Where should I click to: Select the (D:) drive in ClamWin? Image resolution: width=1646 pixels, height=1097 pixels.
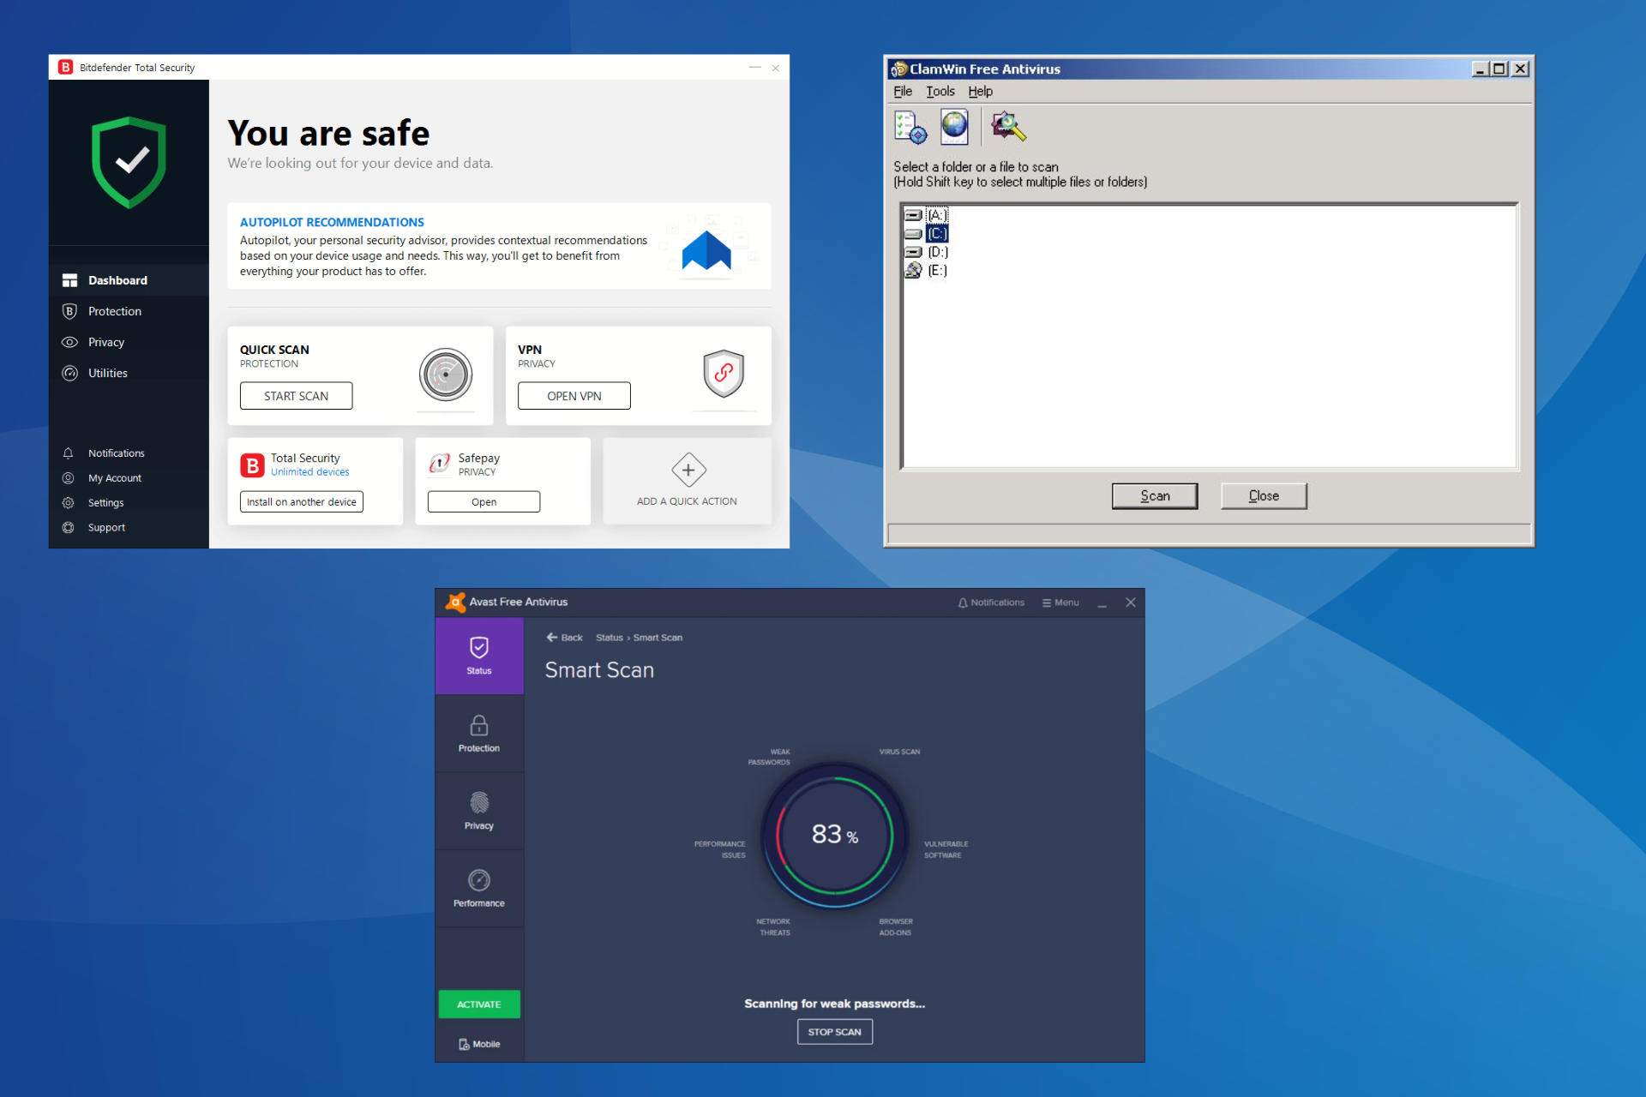pos(937,252)
